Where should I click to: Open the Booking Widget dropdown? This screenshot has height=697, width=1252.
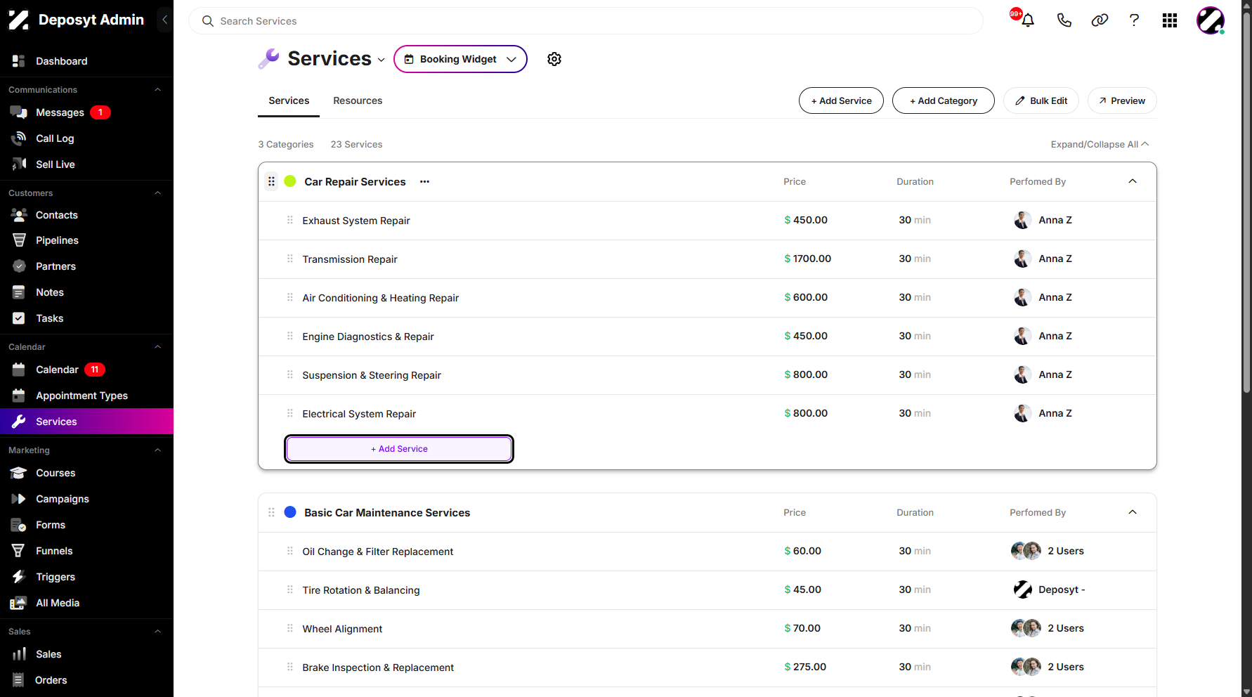click(x=460, y=59)
